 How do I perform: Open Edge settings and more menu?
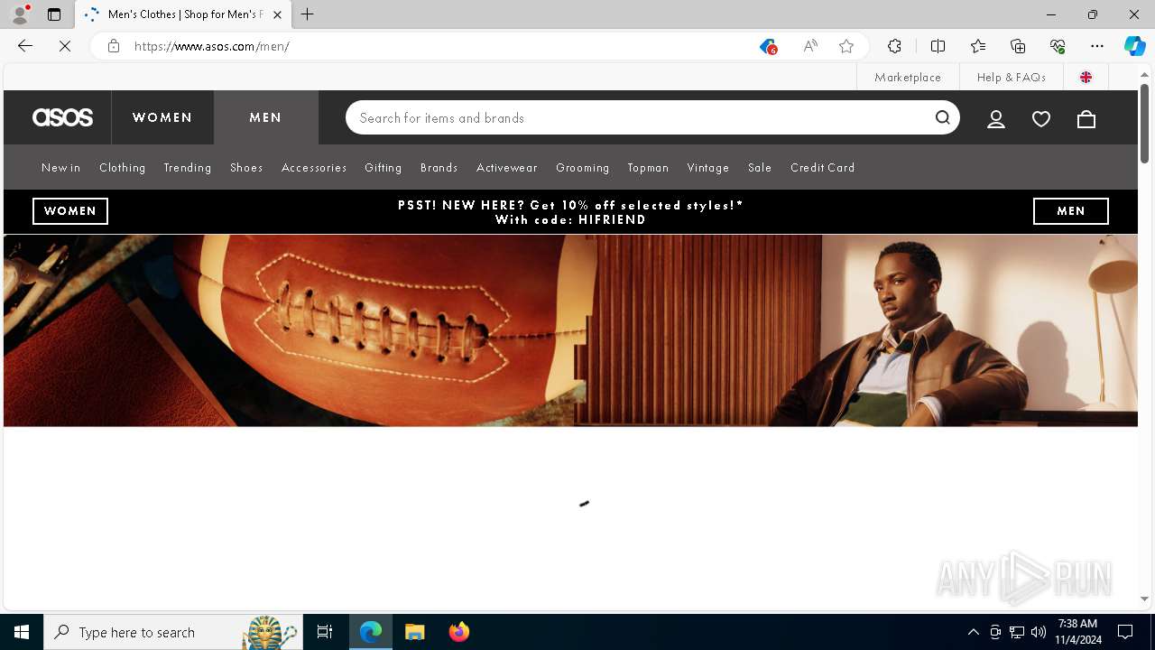pyautogui.click(x=1097, y=46)
